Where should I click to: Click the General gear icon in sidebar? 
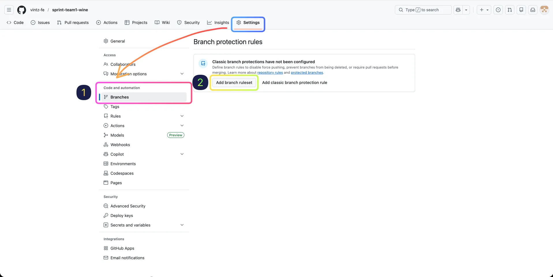tap(106, 41)
